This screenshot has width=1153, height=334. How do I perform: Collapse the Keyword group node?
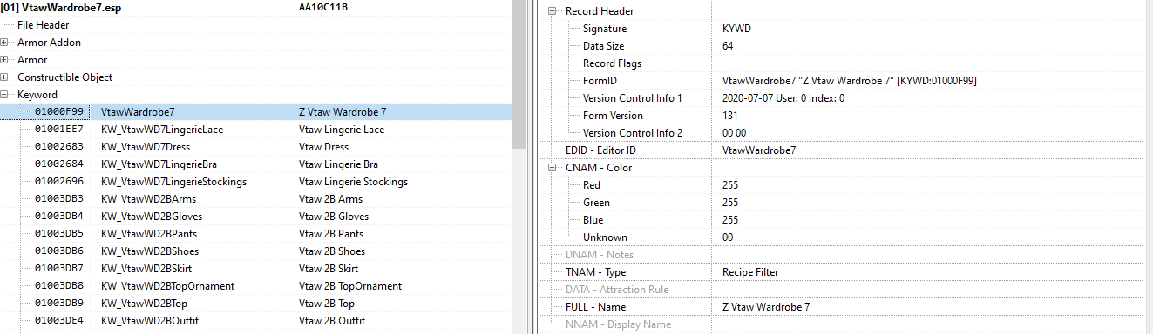pos(5,95)
